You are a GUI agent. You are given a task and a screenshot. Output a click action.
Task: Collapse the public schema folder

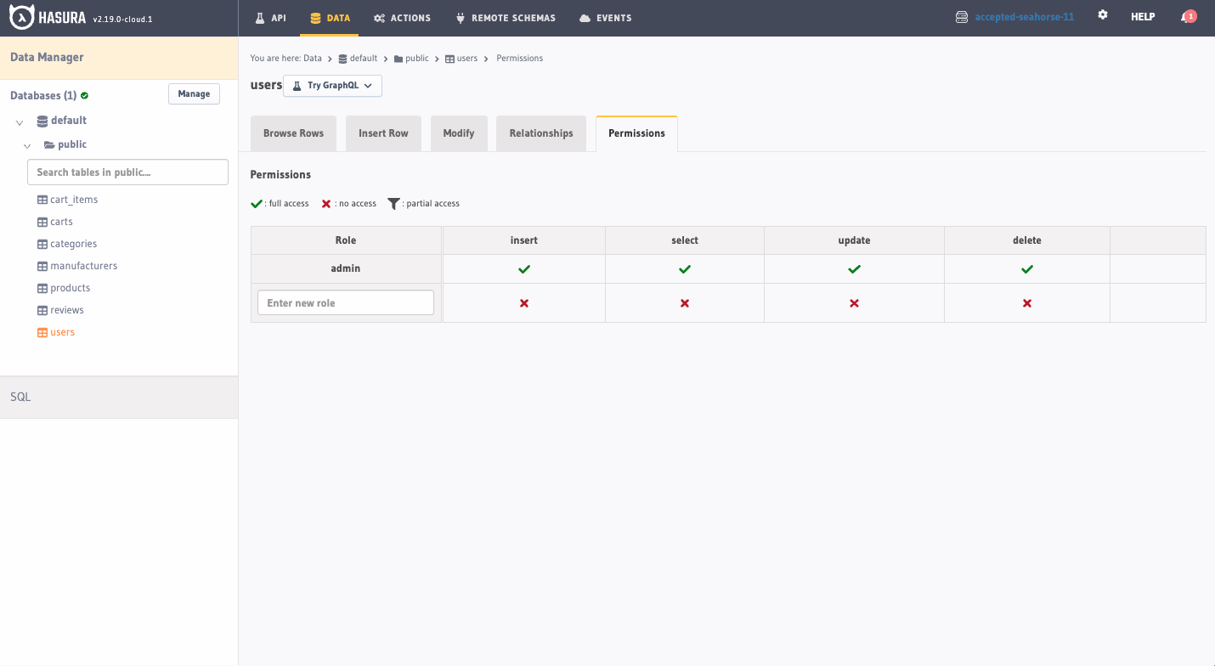pos(26,145)
